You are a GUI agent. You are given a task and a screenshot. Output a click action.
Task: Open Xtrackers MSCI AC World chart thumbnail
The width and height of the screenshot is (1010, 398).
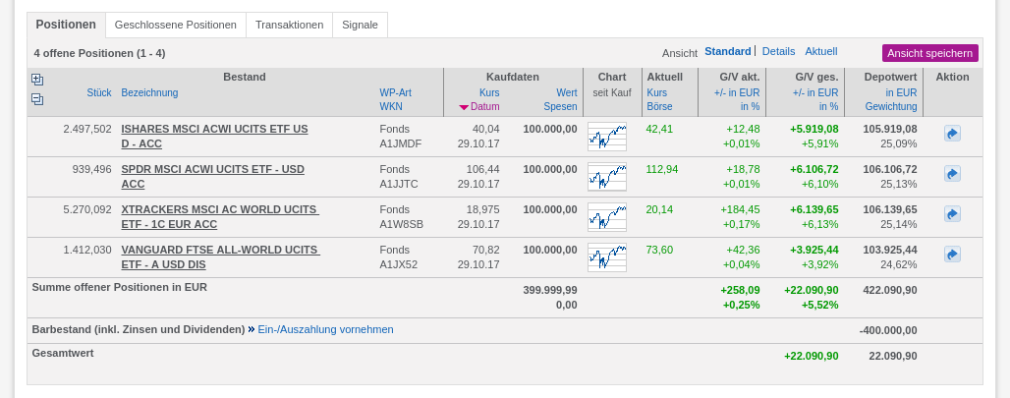(606, 217)
